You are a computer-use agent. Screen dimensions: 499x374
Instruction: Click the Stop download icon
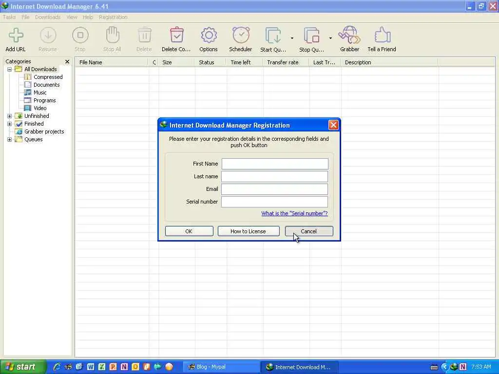click(x=80, y=36)
